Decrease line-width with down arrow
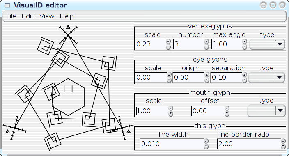The height and width of the screenshot is (156, 289). tap(206, 147)
